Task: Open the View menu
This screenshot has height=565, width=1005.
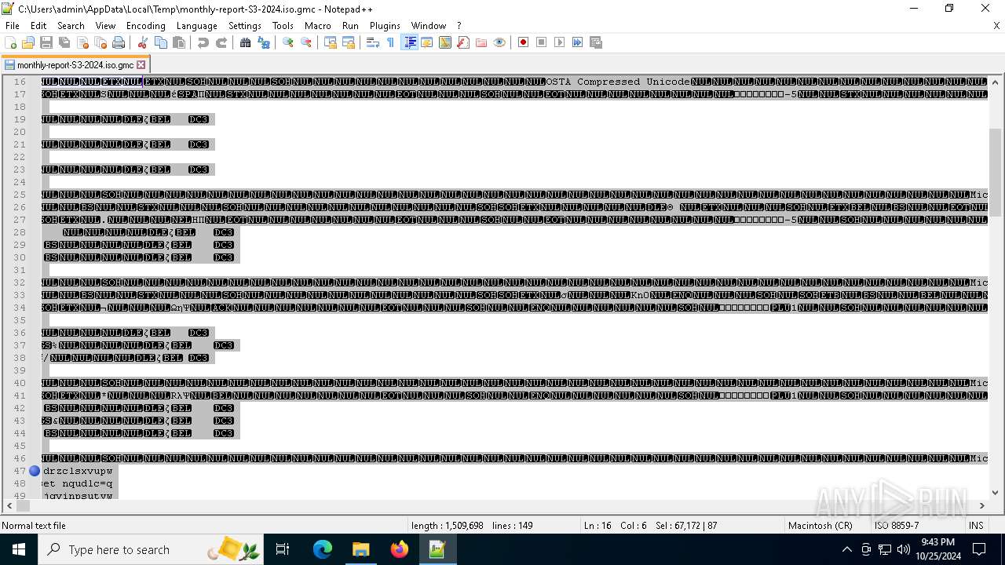Action: click(105, 25)
